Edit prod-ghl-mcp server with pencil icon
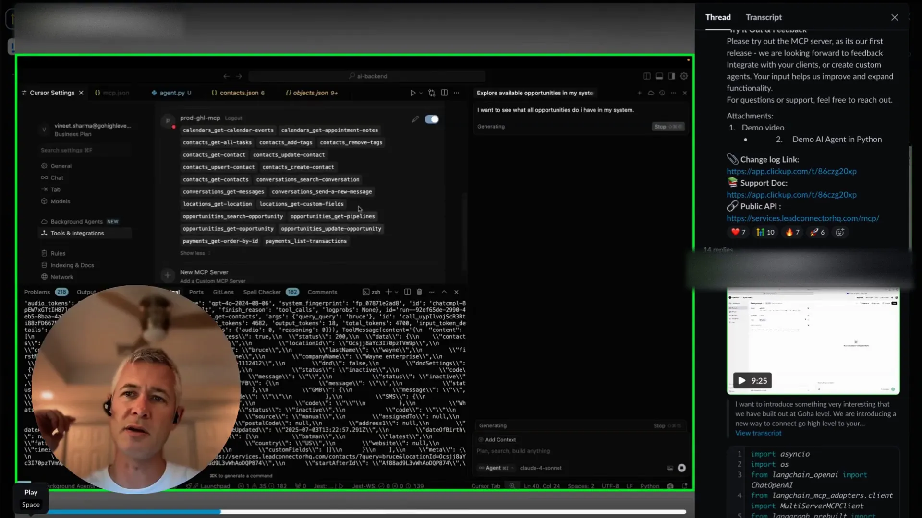This screenshot has height=518, width=922. pos(415,119)
